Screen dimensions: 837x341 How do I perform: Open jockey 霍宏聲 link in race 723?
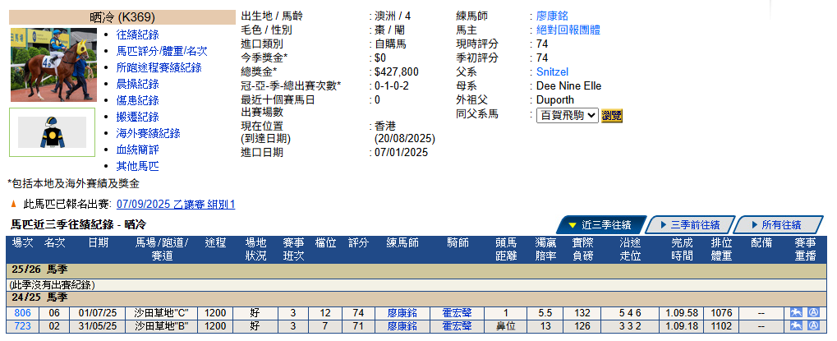tap(457, 326)
